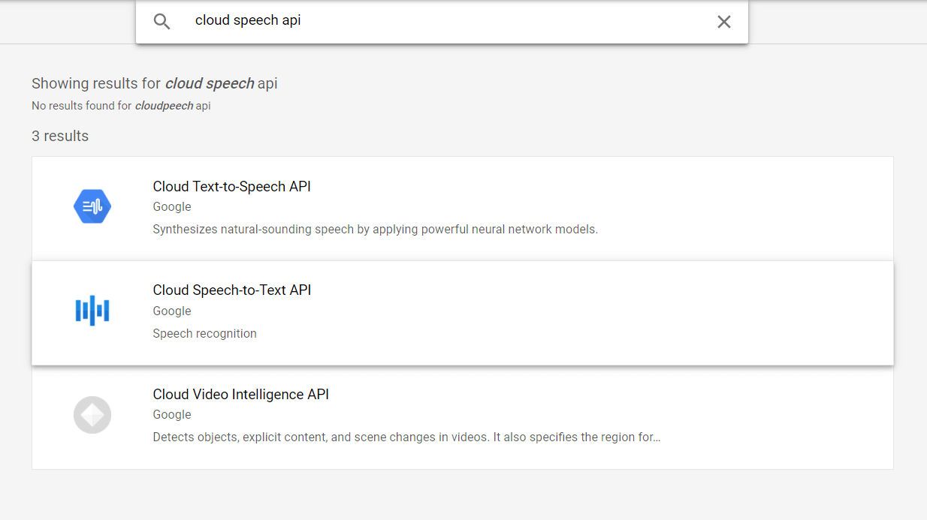Click inside the search input field

coord(376,20)
